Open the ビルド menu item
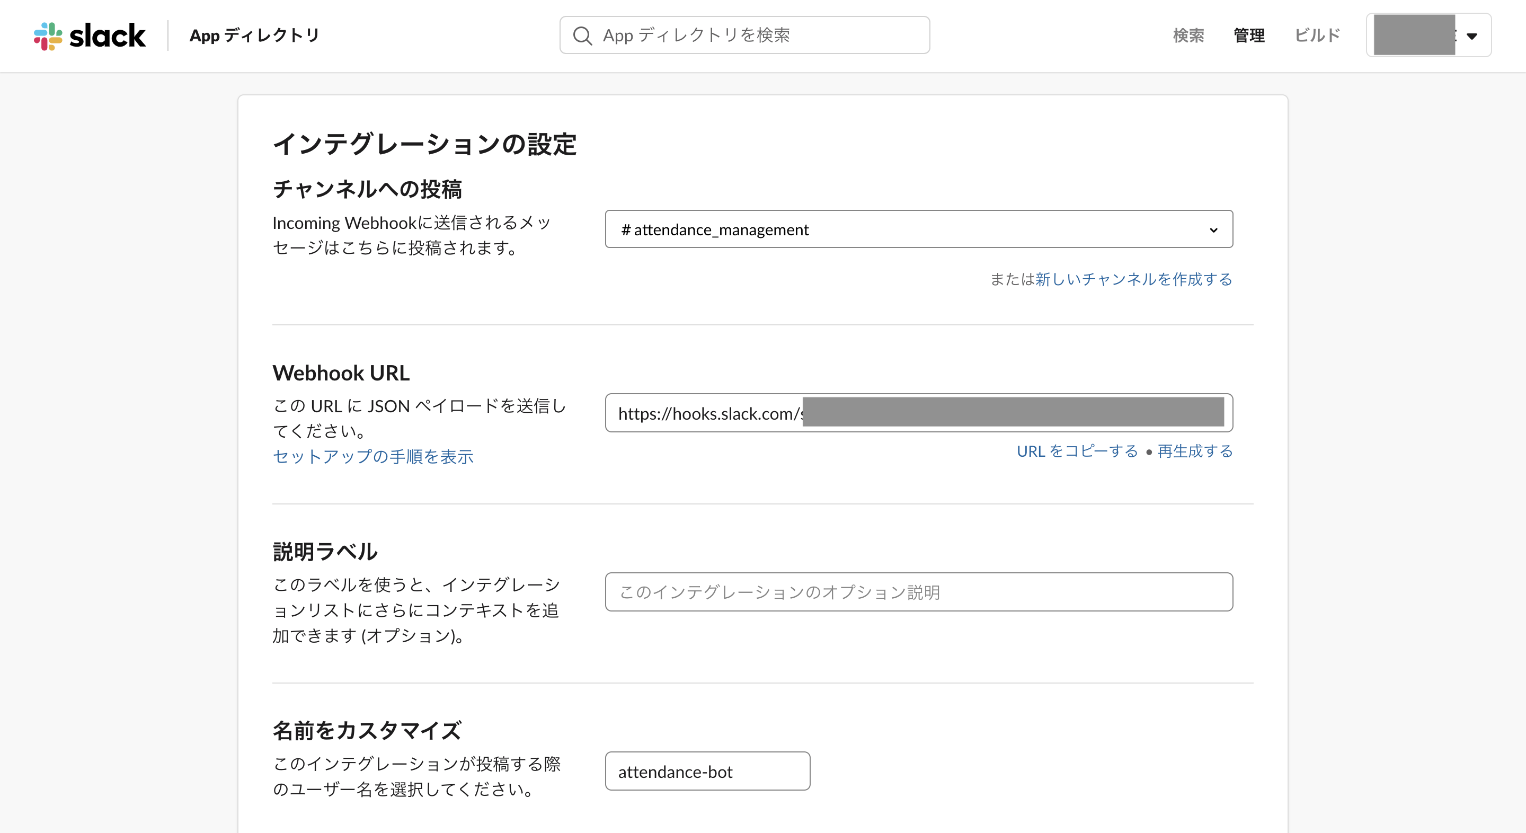 pos(1317,36)
